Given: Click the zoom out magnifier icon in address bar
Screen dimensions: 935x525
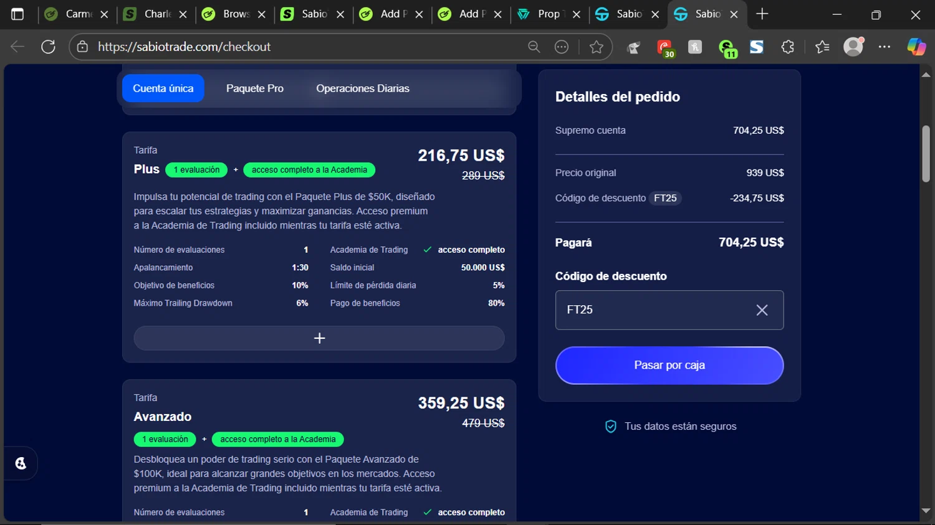Looking at the screenshot, I should [x=534, y=47].
